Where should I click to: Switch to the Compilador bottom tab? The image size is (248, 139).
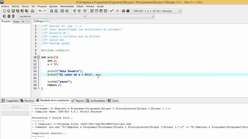(x=10, y=100)
